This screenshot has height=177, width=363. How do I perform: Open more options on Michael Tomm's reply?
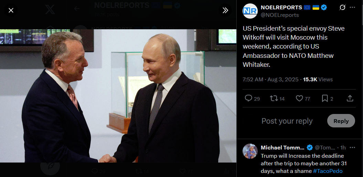[x=352, y=148]
